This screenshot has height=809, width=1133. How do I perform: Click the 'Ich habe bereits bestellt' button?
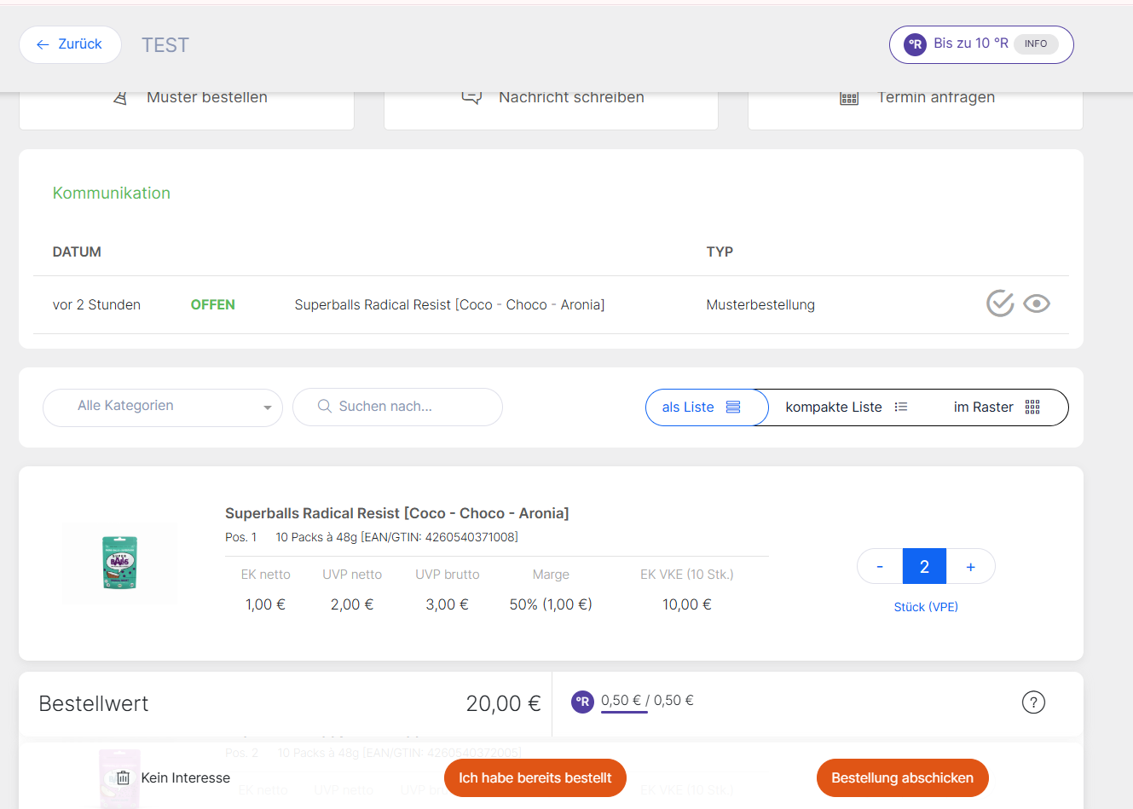[x=535, y=777]
